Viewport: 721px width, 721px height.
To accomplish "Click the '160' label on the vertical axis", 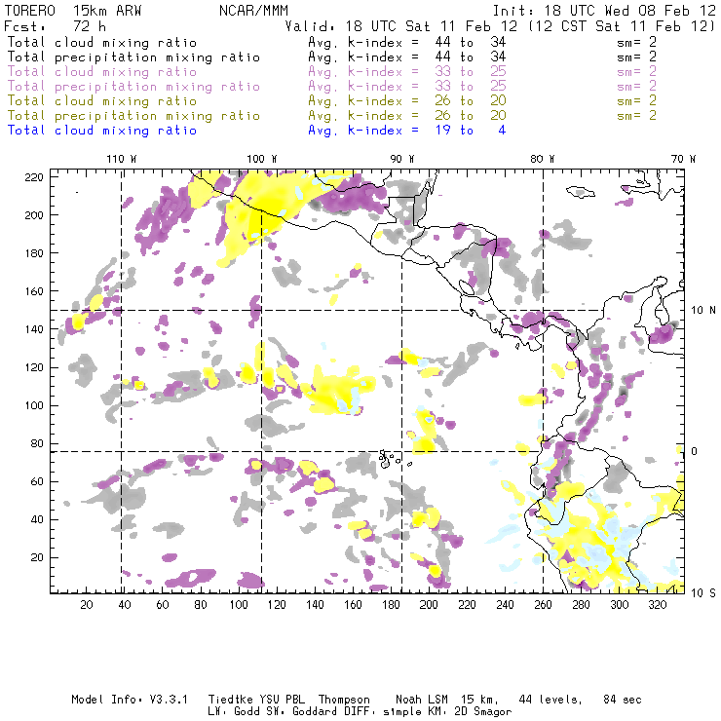I will coord(34,291).
